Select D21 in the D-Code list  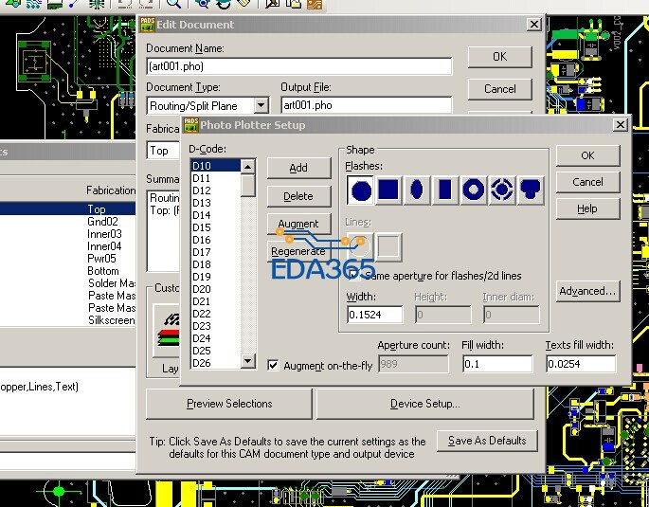point(216,301)
